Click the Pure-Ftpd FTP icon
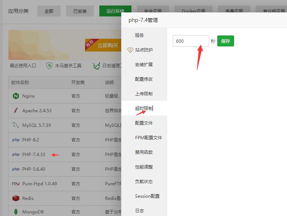 click(16, 184)
